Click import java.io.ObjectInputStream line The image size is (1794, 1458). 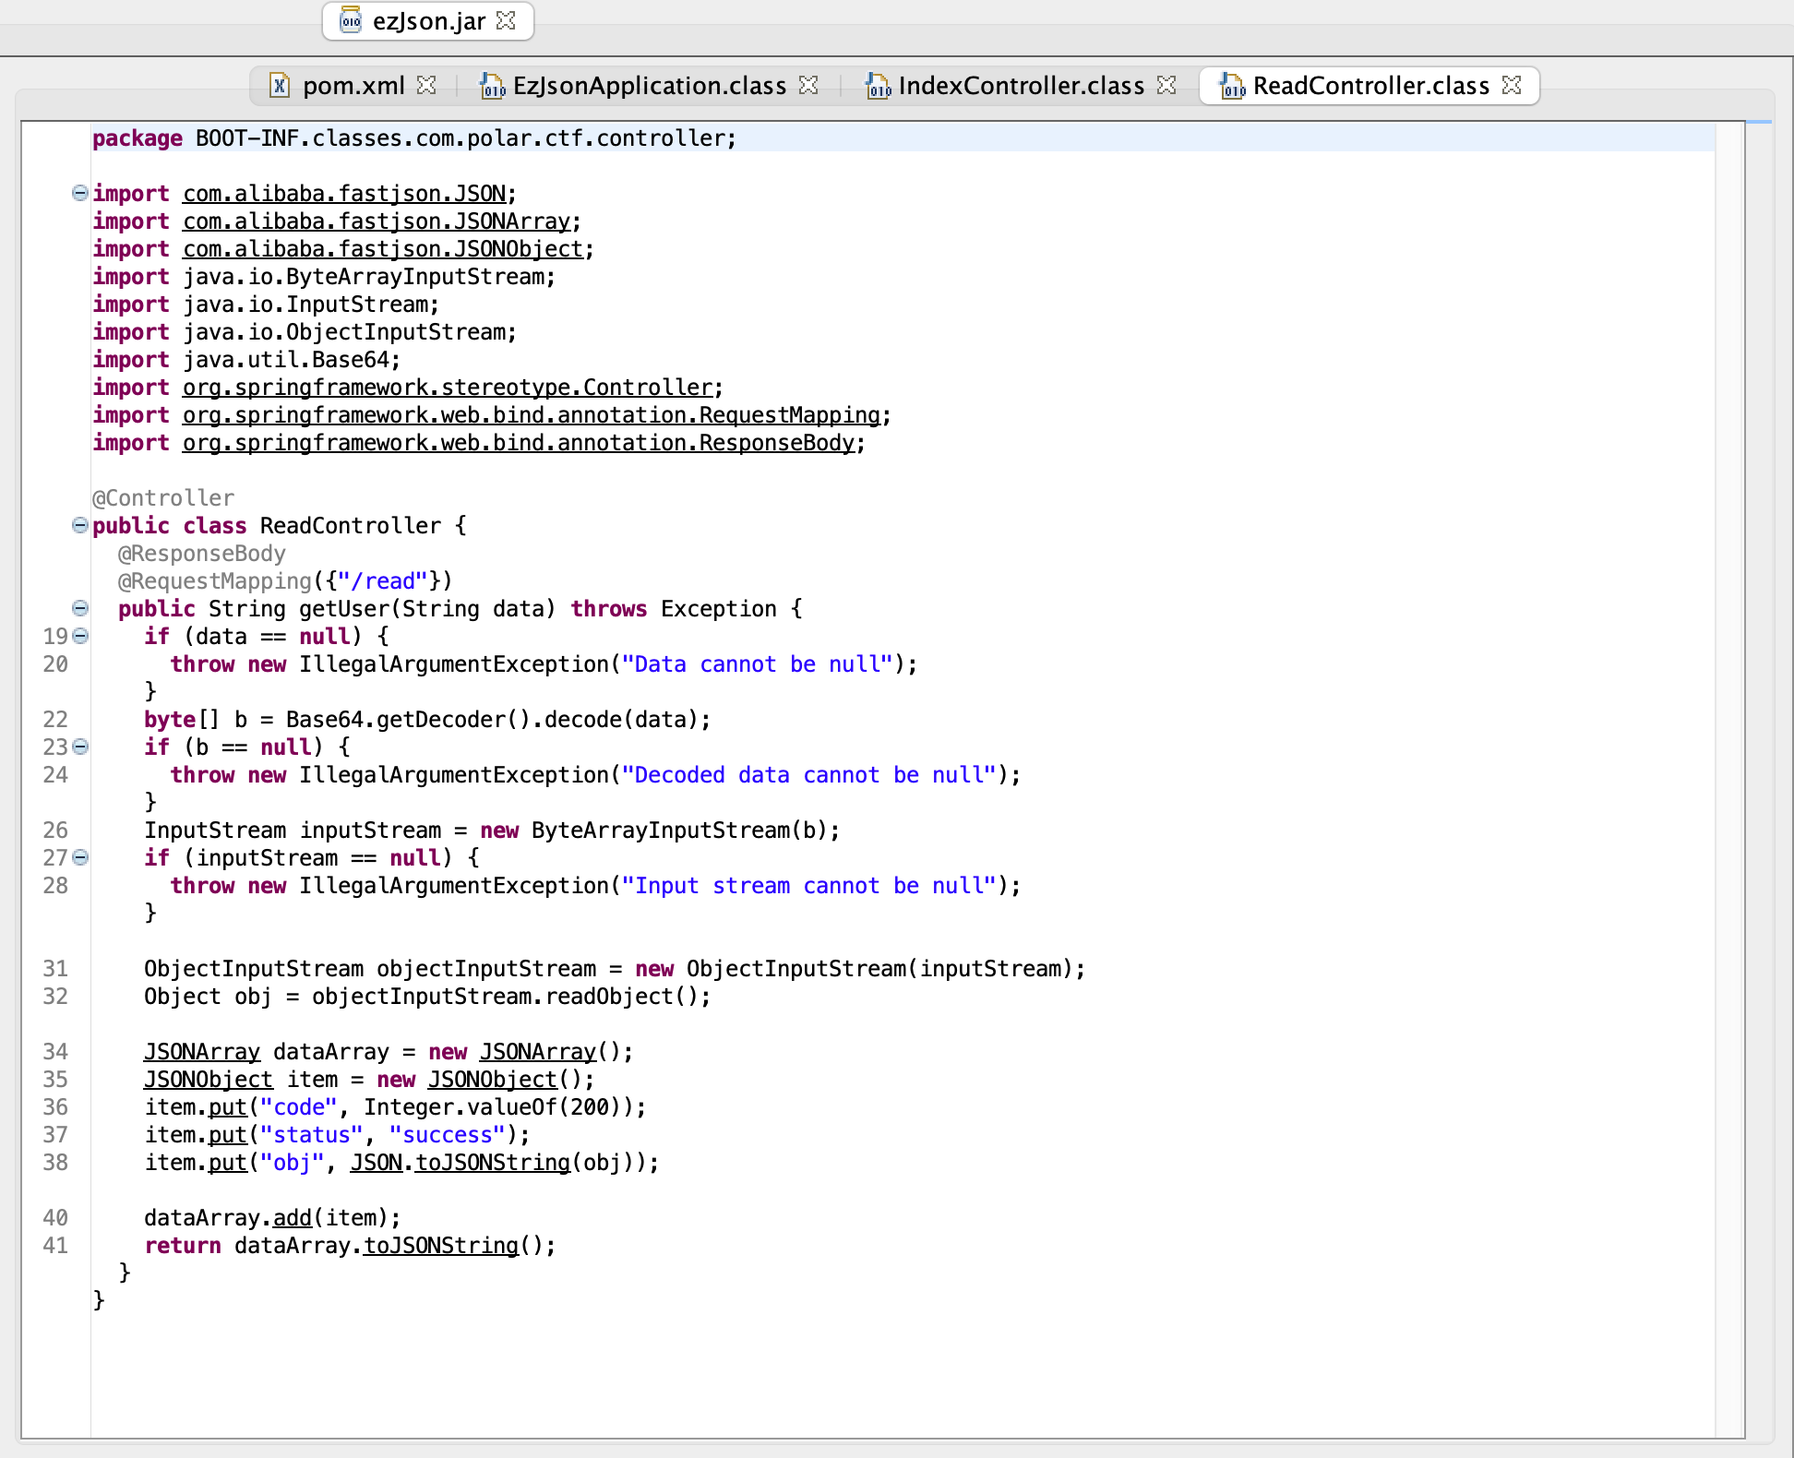click(305, 332)
